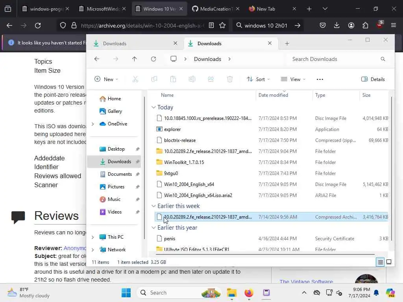The image size is (403, 302).
Task: Click the search magnifier in Search Downloads box
Action: click(x=383, y=59)
